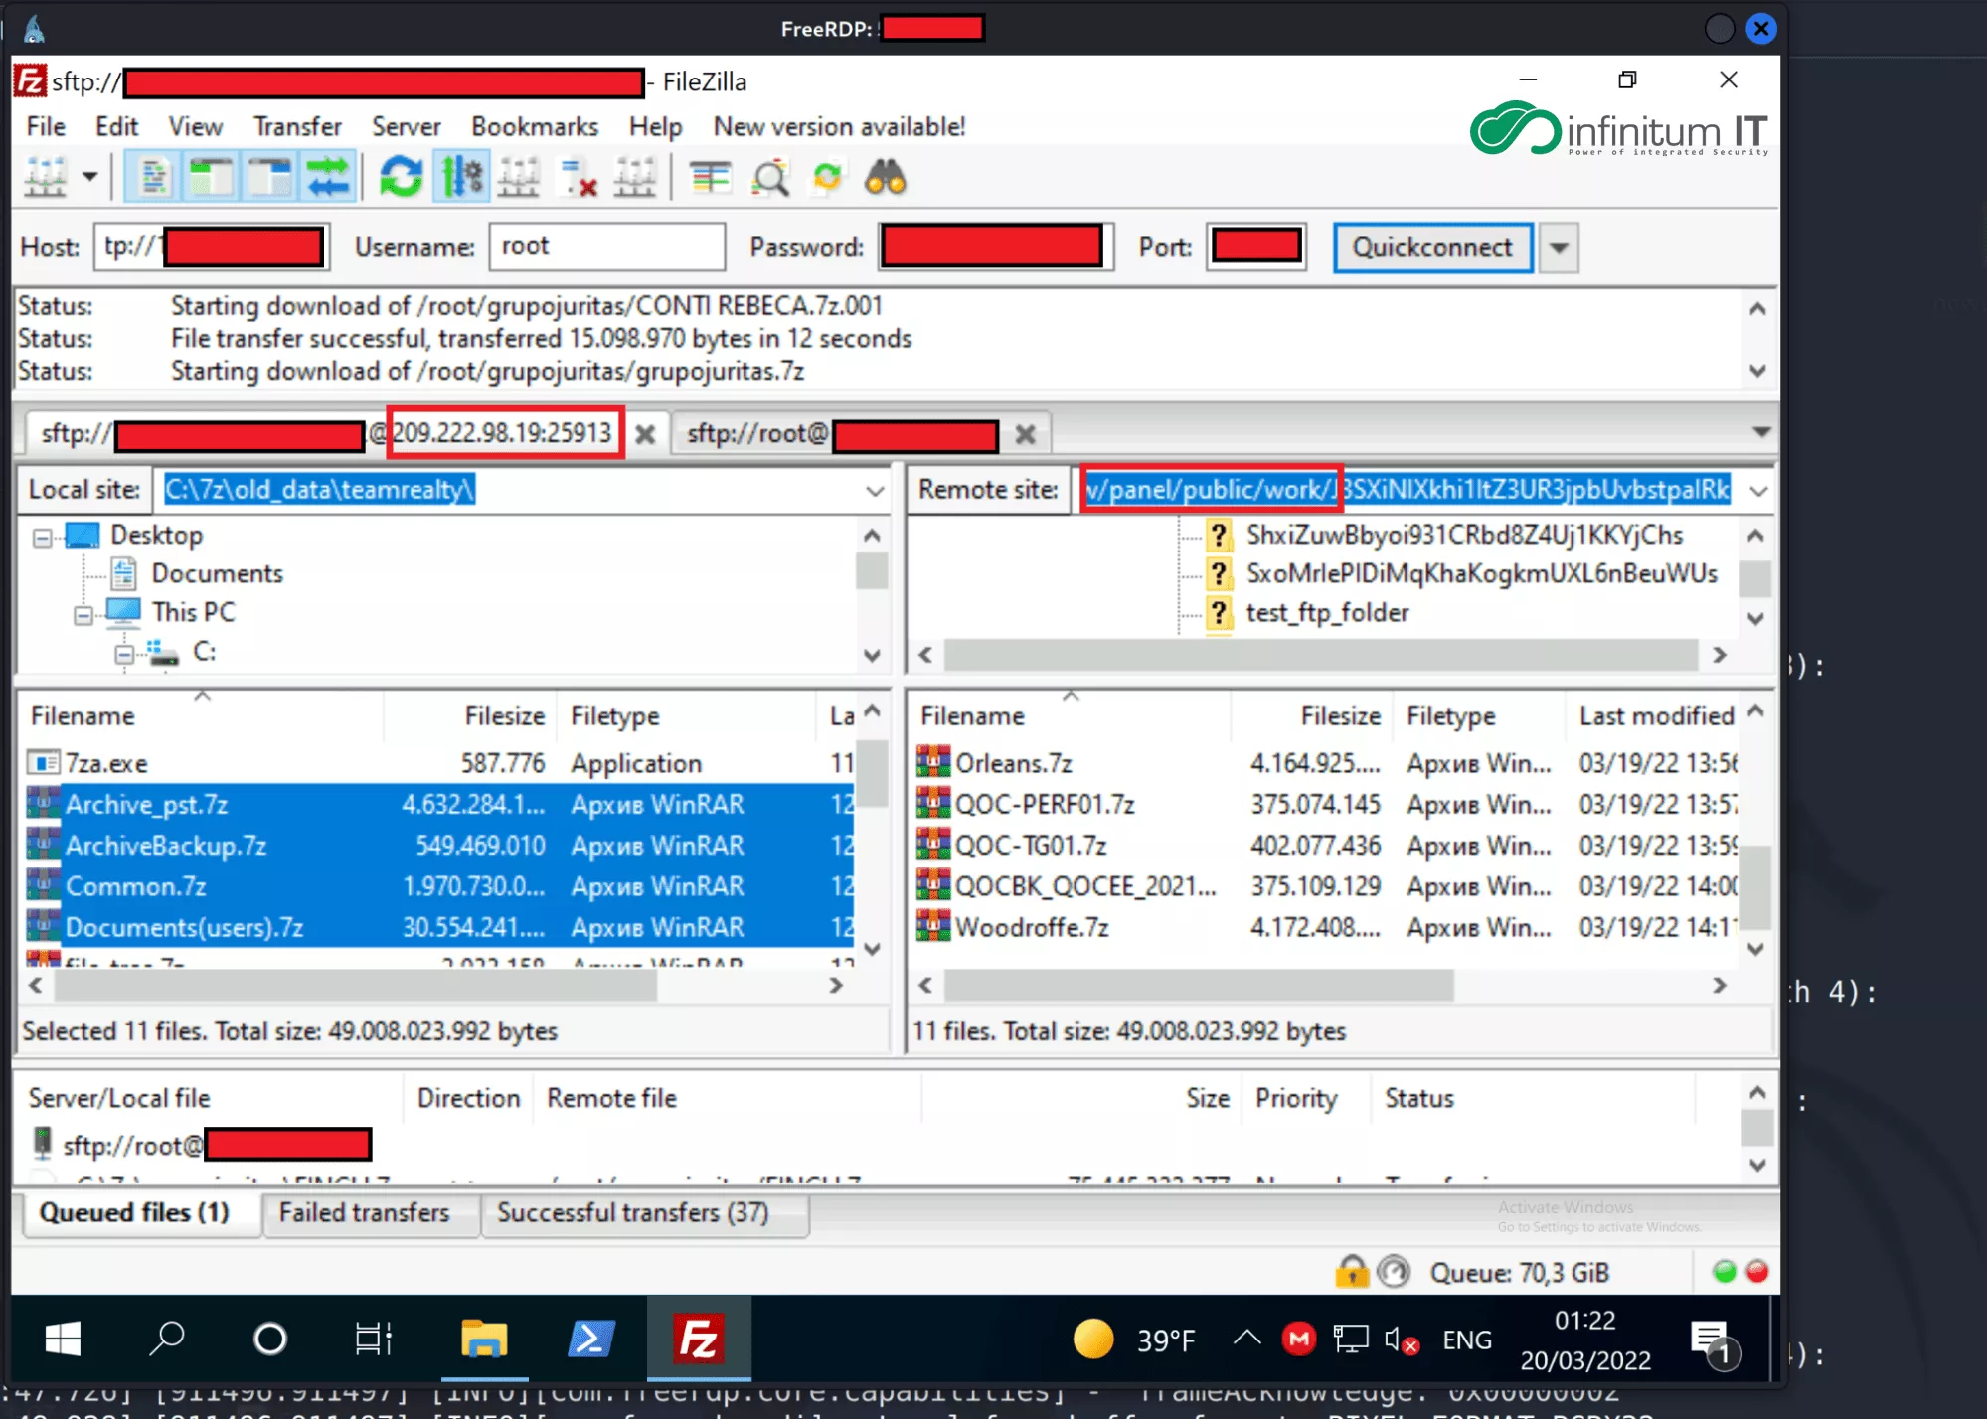The width and height of the screenshot is (1987, 1419).
Task: Expand the Remote site path dropdown
Action: point(1758,491)
